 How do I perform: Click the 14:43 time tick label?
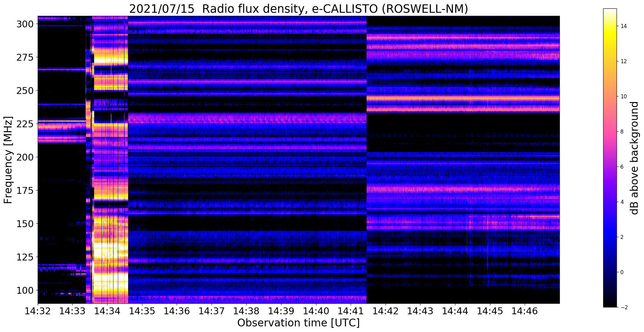click(421, 311)
